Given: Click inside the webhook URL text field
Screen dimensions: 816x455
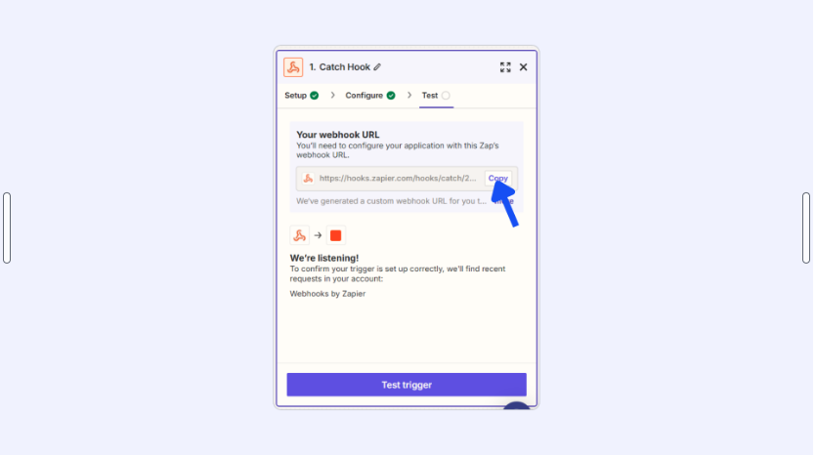Looking at the screenshot, I should point(398,179).
